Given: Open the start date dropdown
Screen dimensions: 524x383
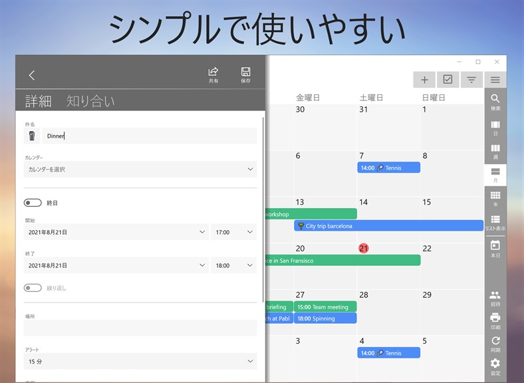Looking at the screenshot, I should (x=116, y=232).
